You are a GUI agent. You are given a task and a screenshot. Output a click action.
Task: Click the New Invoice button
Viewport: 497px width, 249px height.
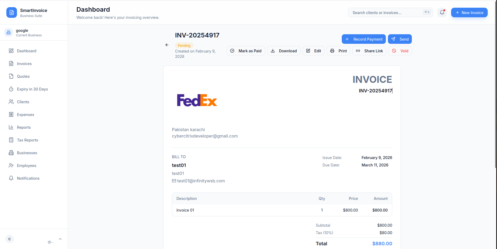tap(469, 12)
